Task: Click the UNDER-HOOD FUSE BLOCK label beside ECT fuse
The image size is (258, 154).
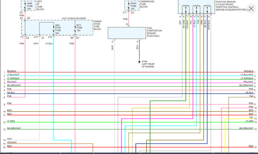Action: tap(98, 25)
